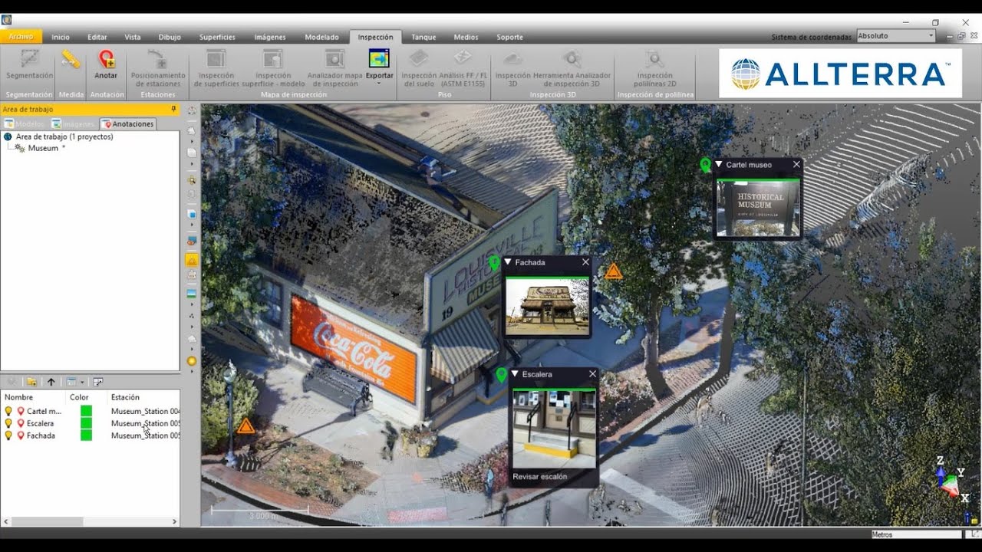The height and width of the screenshot is (552, 982).
Task: Select Area de trabajo (1 proyectos) root node
Action: click(64, 136)
